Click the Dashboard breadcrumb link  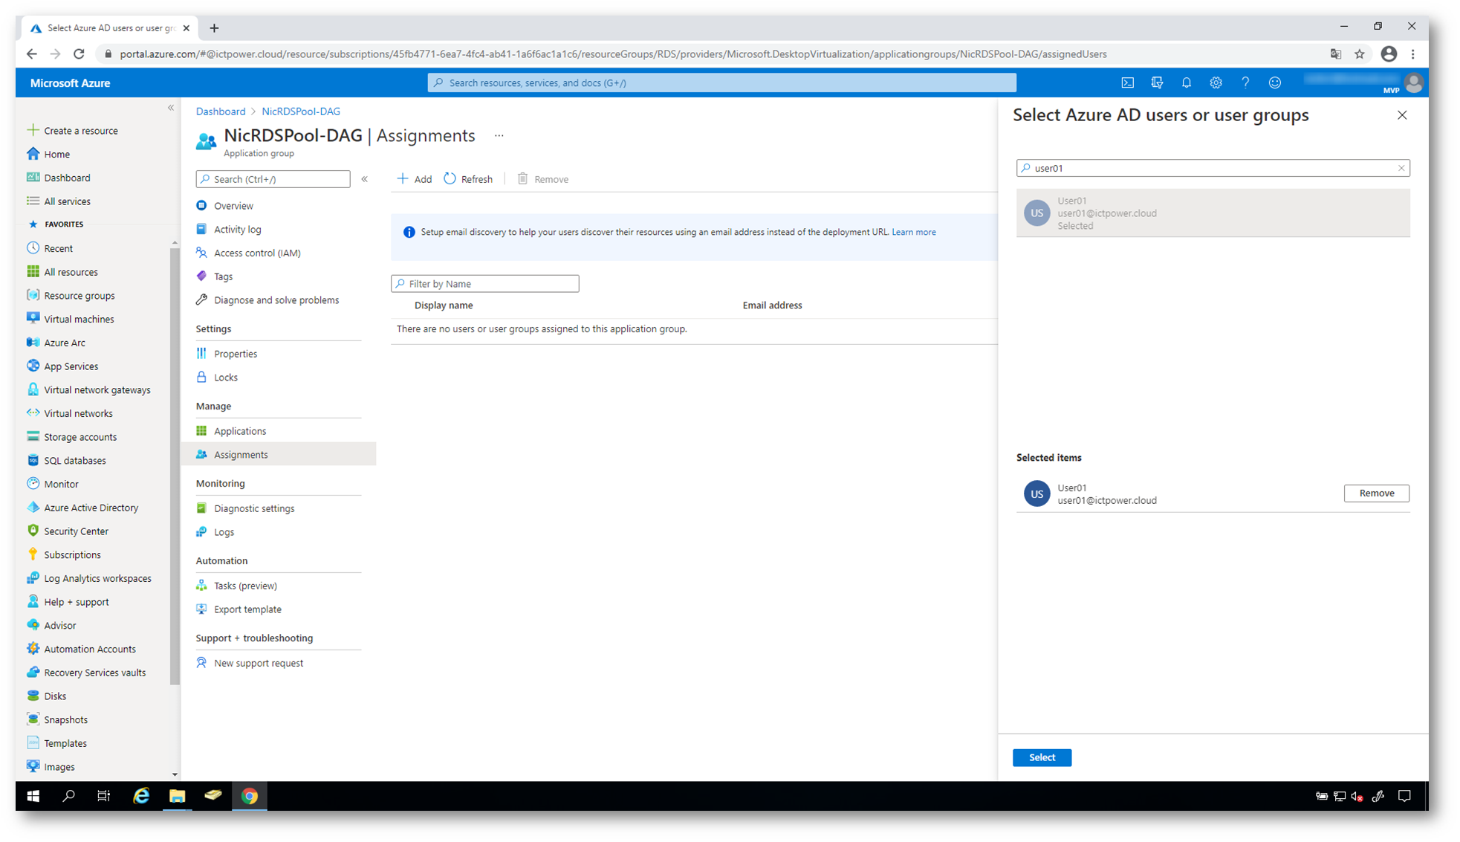(221, 111)
